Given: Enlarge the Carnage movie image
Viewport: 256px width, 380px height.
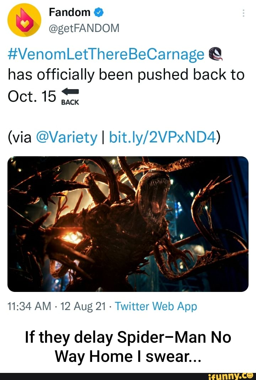Looking at the screenshot, I should tap(128, 224).
